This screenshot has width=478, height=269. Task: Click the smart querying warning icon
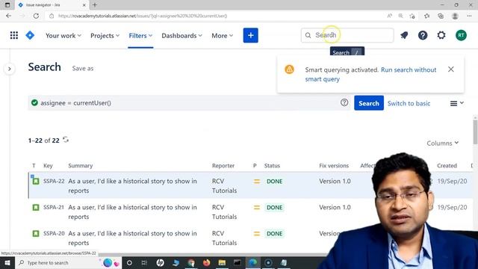point(289,69)
